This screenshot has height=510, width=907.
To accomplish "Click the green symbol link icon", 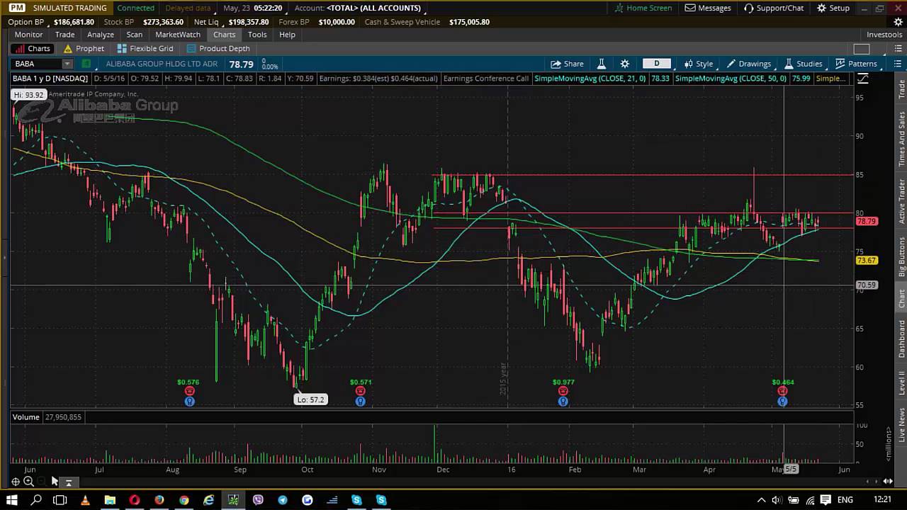I will 86,64.
